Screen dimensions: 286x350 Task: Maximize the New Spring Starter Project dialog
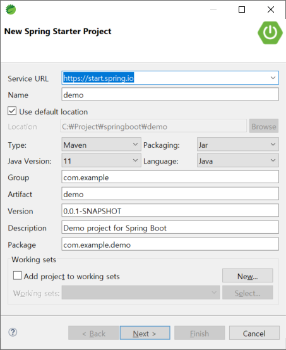coord(242,9)
